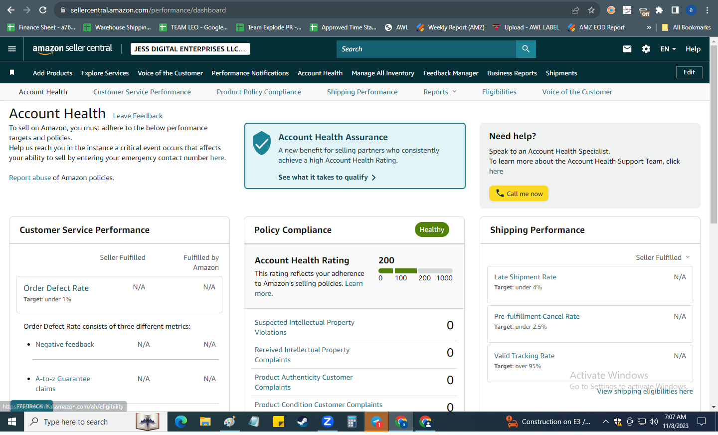The height and width of the screenshot is (435, 718).
Task: Open the Chrome side panel icon
Action: [675, 10]
